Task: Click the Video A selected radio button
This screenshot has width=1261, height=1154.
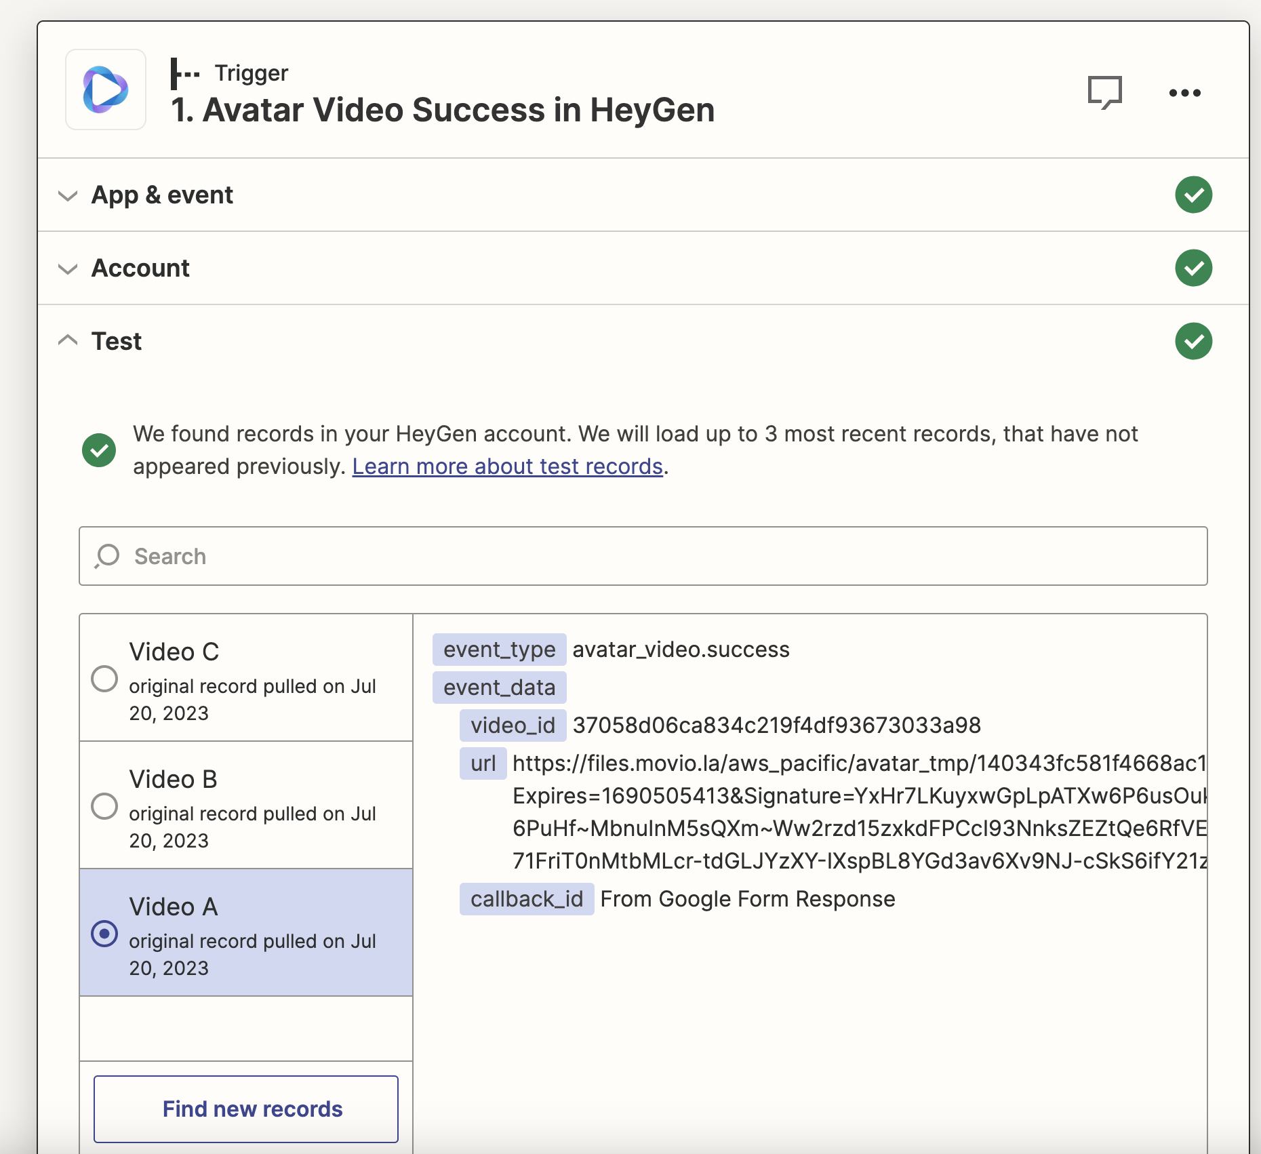Action: tap(104, 934)
